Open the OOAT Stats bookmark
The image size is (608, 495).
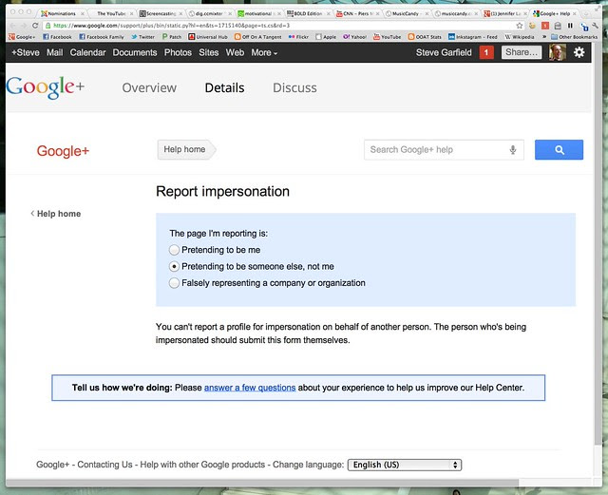(x=425, y=37)
